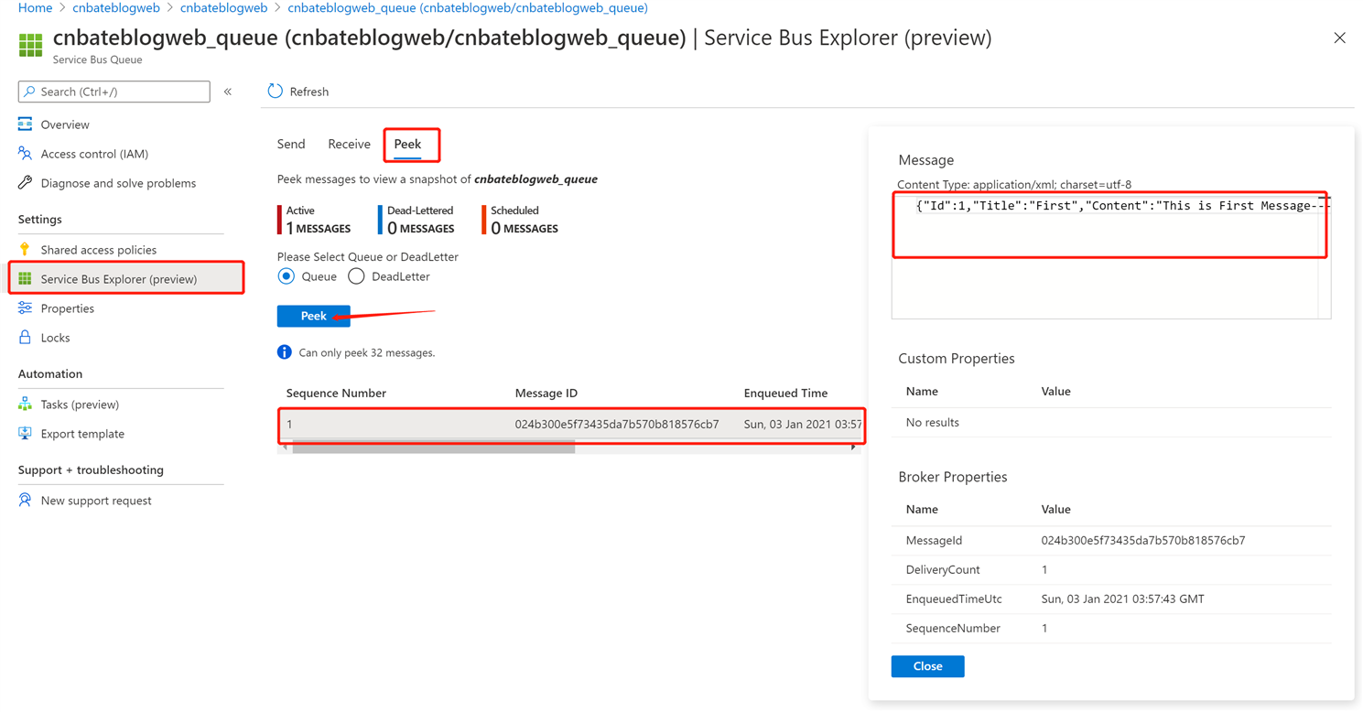Image resolution: width=1363 pixels, height=712 pixels.
Task: Open first cnbateblogweb breadcrumb link
Action: tap(116, 7)
